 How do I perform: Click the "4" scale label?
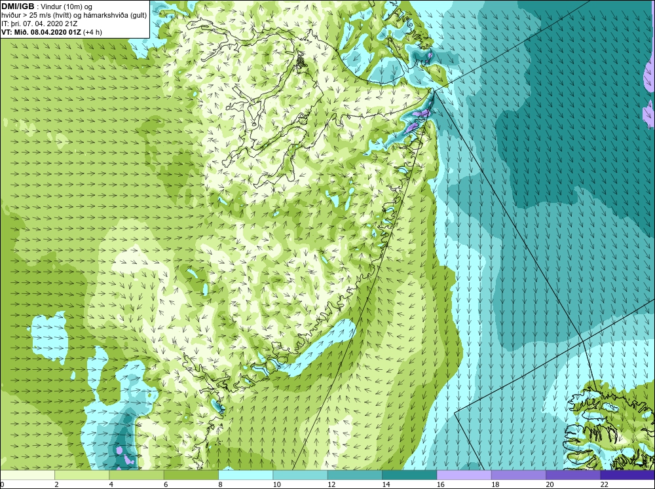coord(111,484)
